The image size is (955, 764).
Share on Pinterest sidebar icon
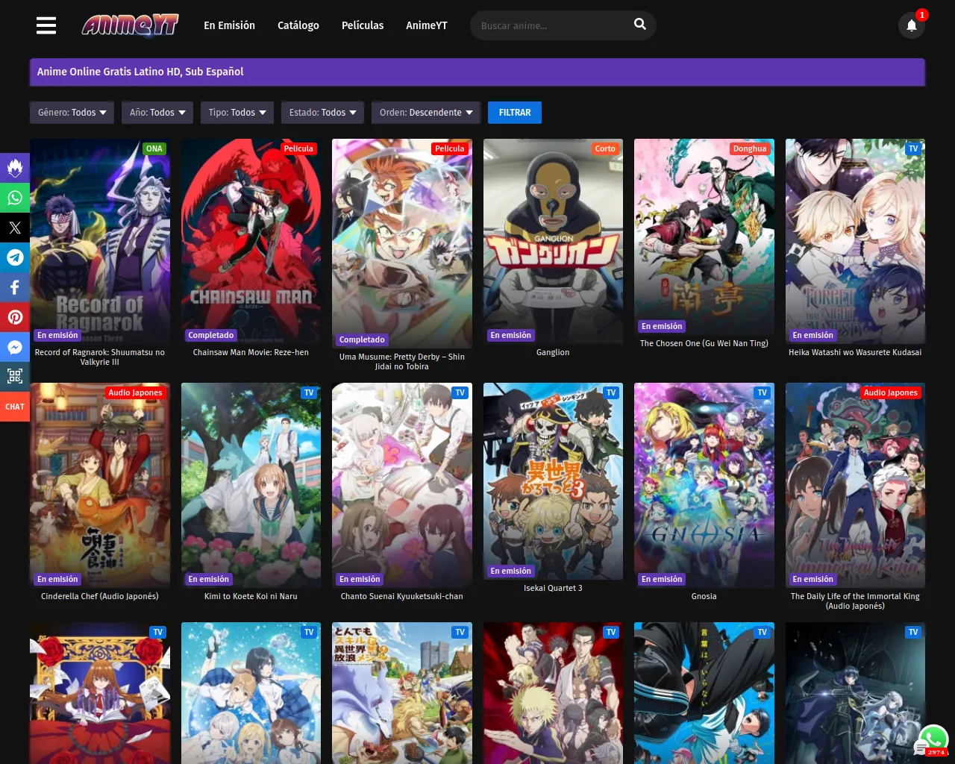tap(15, 317)
